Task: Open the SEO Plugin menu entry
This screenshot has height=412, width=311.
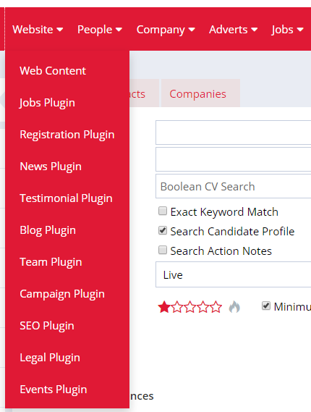Action: click(47, 326)
